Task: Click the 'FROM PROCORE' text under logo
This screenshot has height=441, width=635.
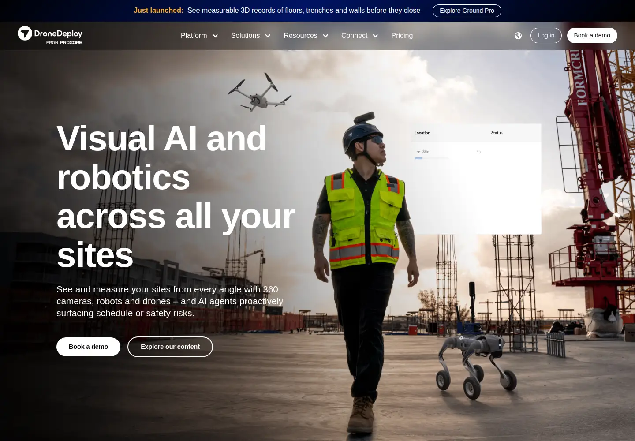Action: pyautogui.click(x=64, y=43)
